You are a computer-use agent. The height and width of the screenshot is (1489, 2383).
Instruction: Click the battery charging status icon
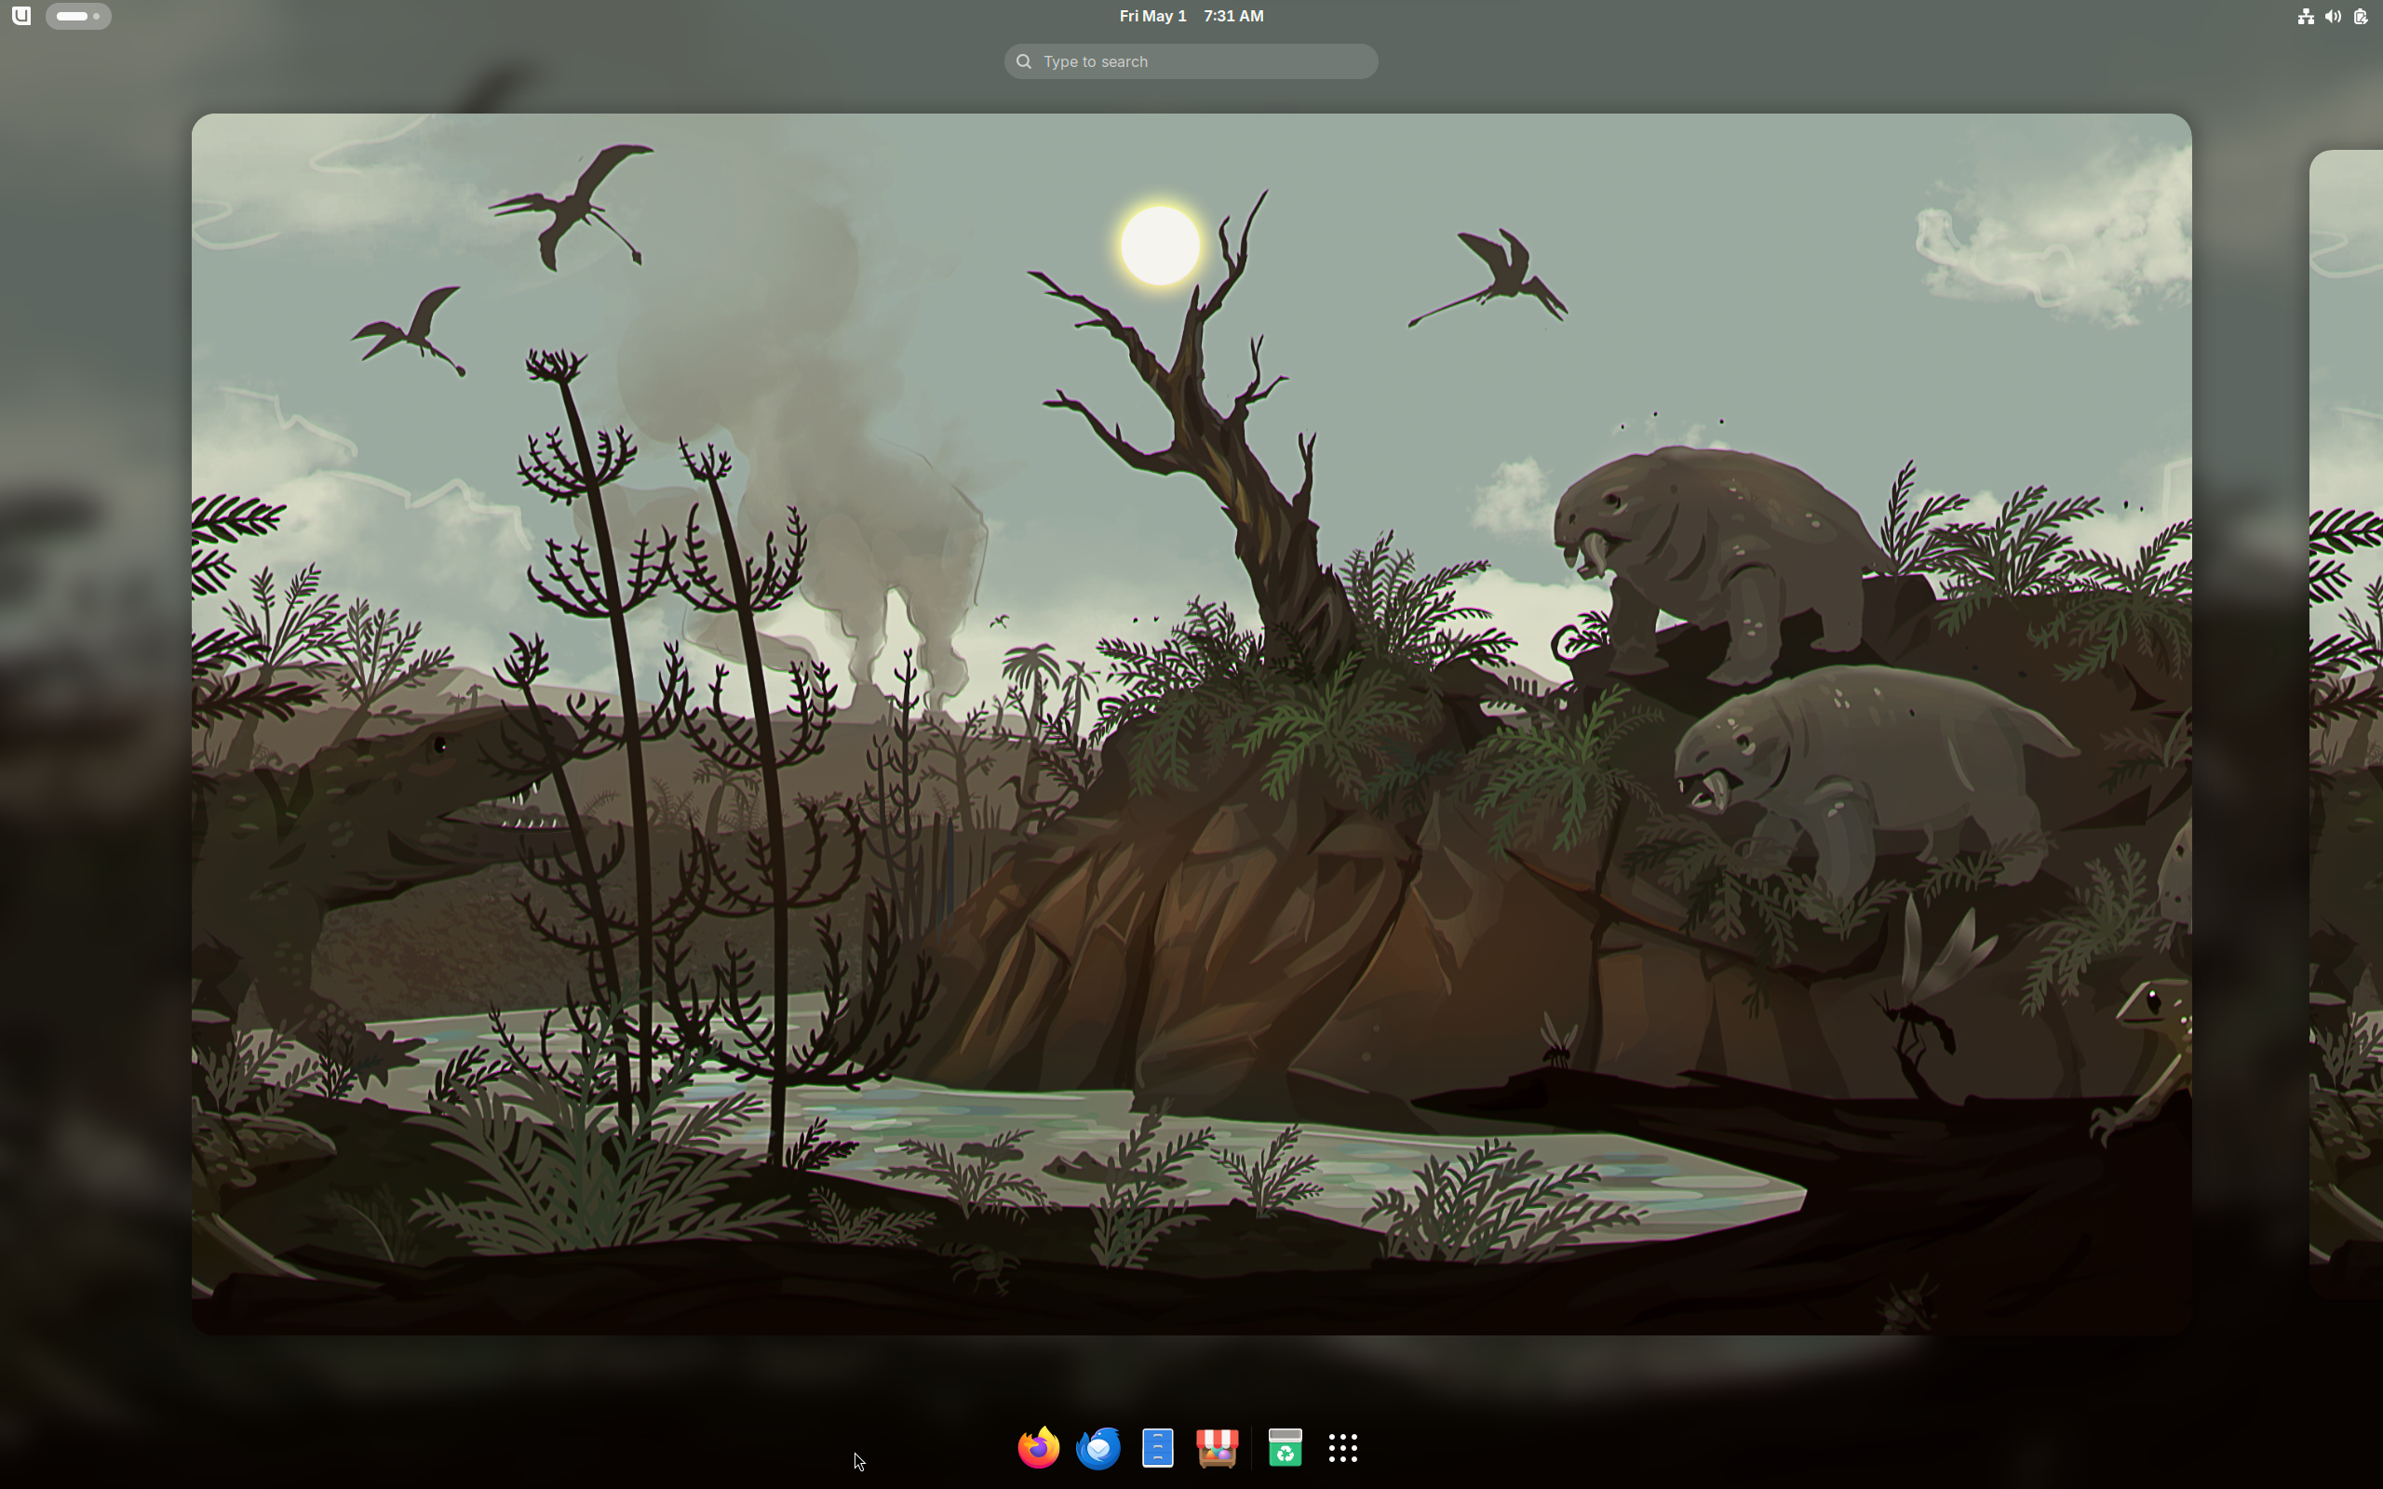(x=2361, y=16)
